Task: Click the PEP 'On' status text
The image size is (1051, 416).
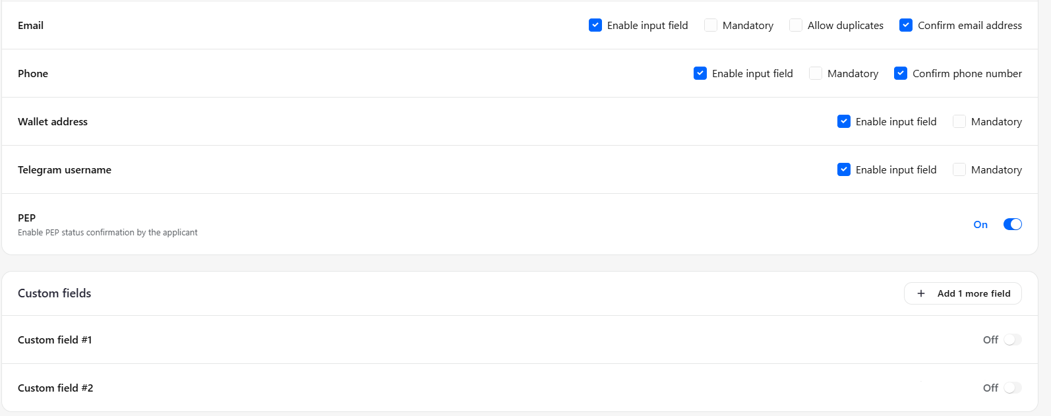Action: (x=980, y=224)
